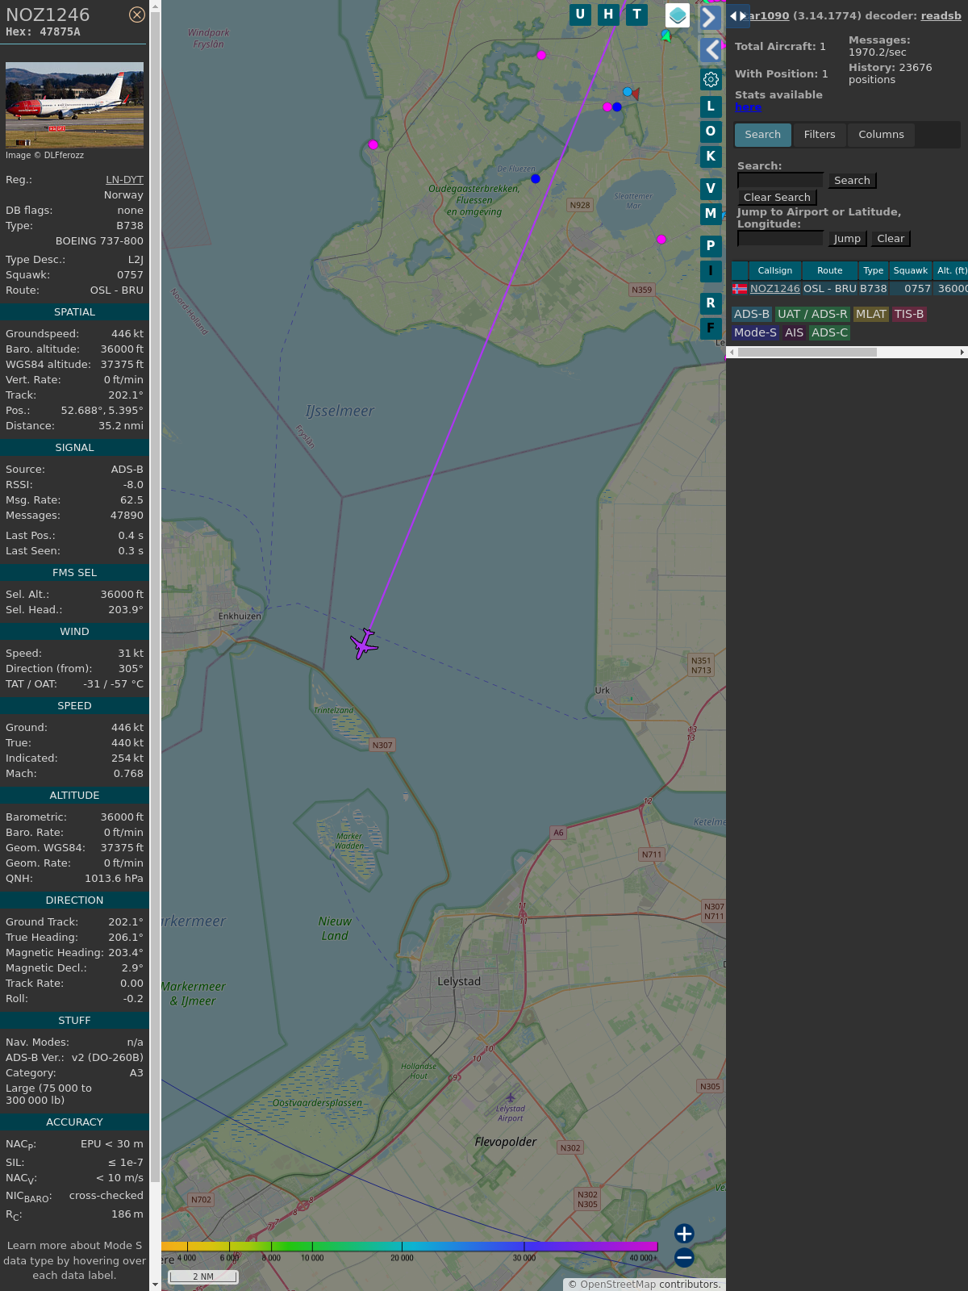Toggle the V map button
This screenshot has height=1291, width=968.
(x=711, y=189)
